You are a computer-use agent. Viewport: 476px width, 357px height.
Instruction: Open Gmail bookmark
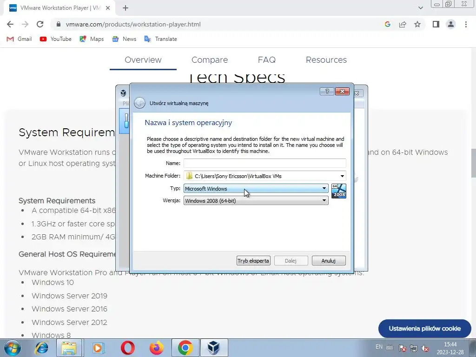20,39
